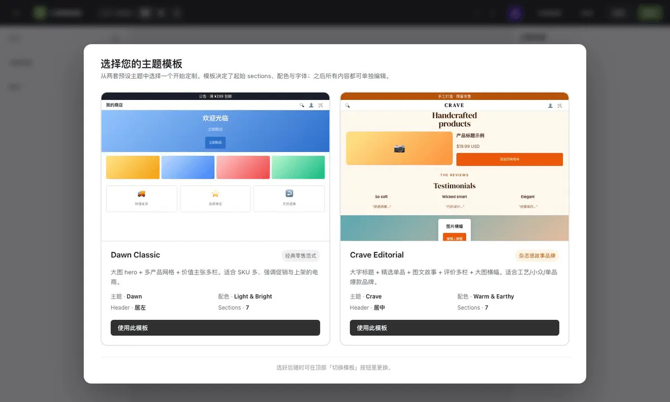This screenshot has height=402, width=670.
Task: Apply the Dawn Classic template via 使用此模板
Action: (x=216, y=328)
